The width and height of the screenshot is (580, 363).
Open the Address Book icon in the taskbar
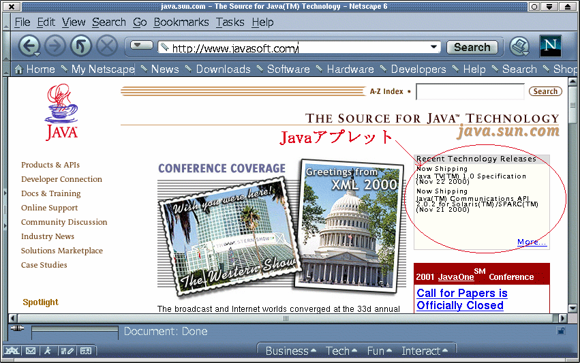tap(86, 351)
